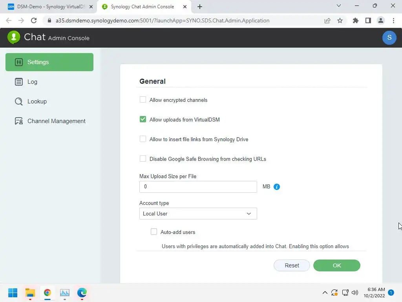Expand the Account type Local User dropdown
This screenshot has width=402, height=302.
pyautogui.click(x=198, y=214)
